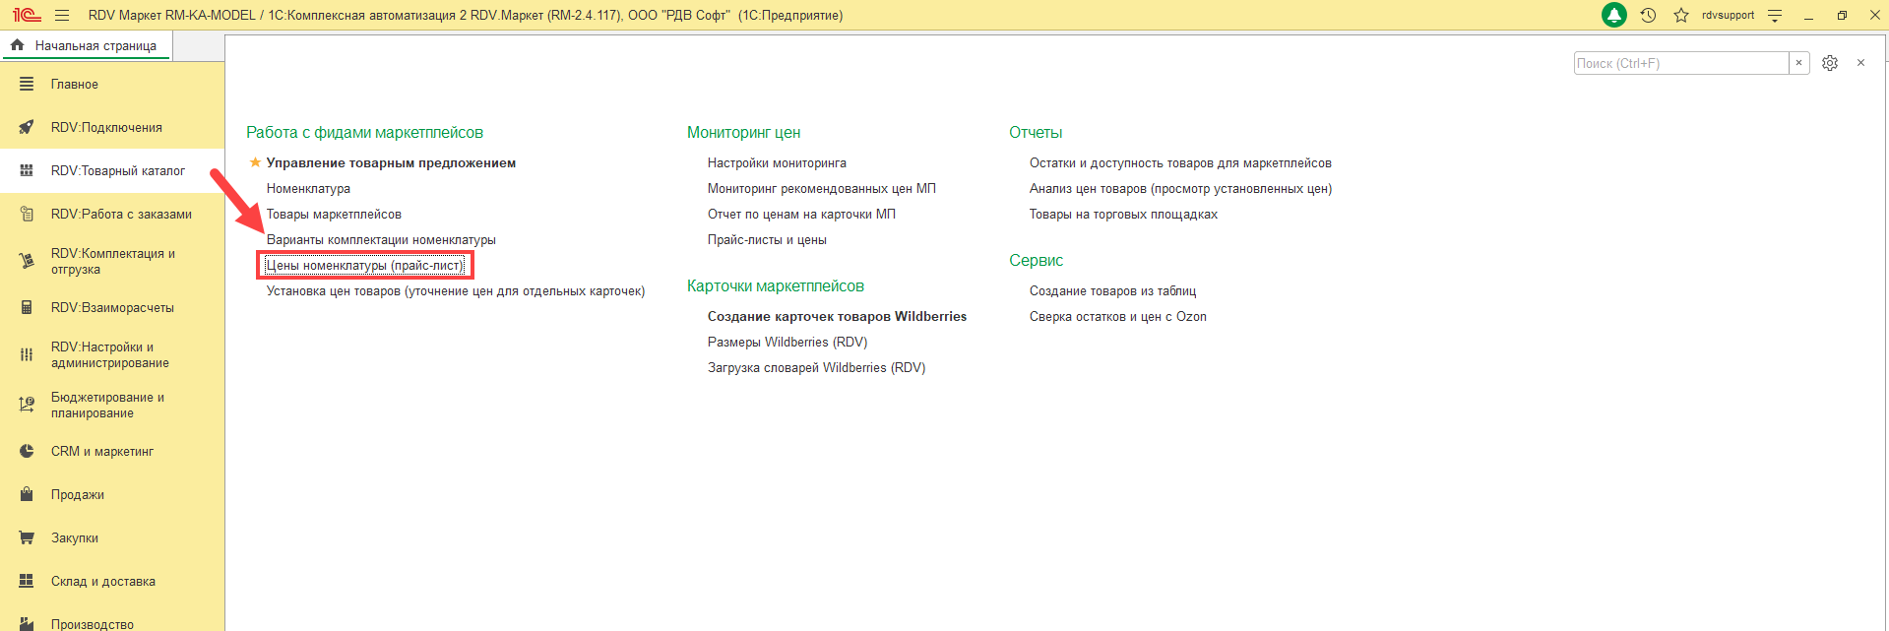The height and width of the screenshot is (631, 1889).
Task: Open Товары на торговых площадках report
Action: pyautogui.click(x=1123, y=215)
